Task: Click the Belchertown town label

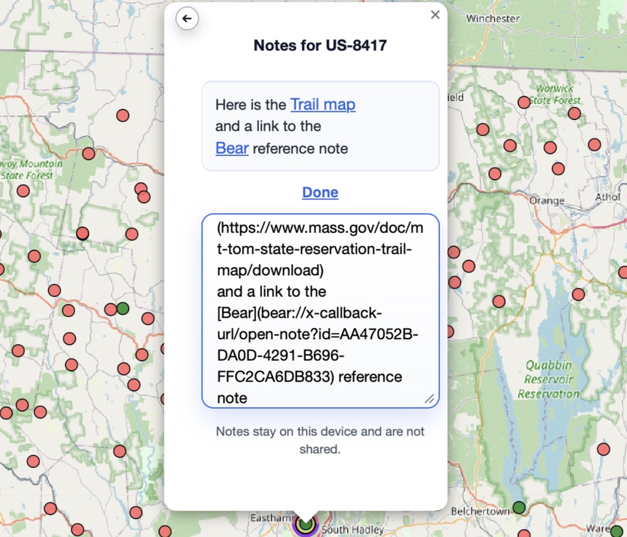Action: coord(480,512)
